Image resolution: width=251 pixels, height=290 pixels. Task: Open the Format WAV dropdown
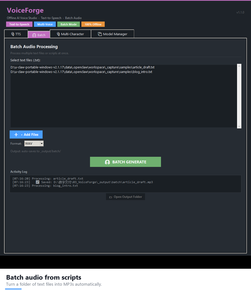(34, 144)
